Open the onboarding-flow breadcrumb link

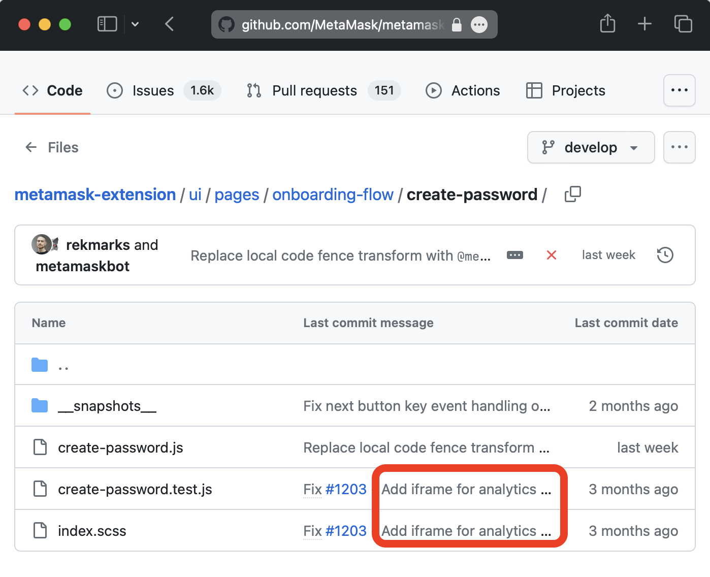(x=333, y=195)
